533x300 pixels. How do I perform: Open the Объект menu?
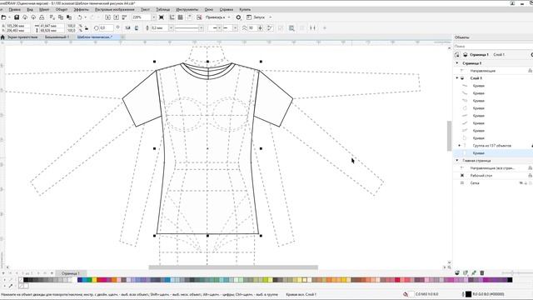point(62,9)
